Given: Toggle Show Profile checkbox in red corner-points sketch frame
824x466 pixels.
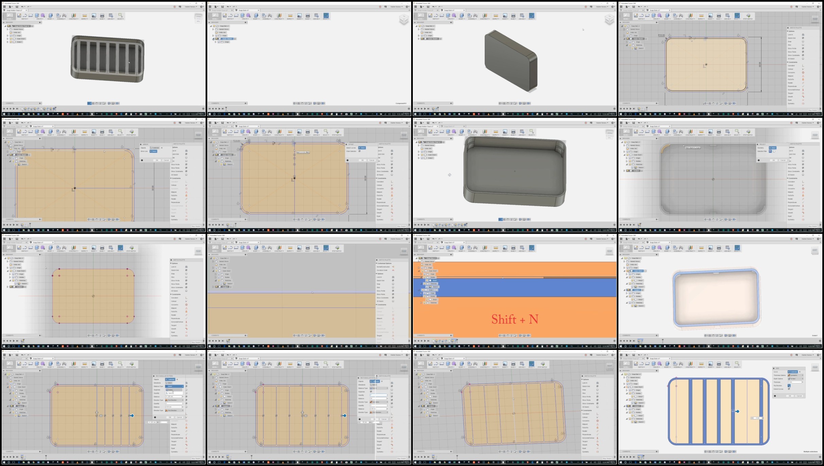Looking at the screenshot, I should [186, 281].
